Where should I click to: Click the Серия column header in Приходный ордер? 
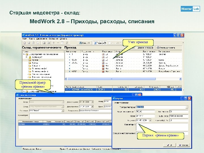[49, 122]
